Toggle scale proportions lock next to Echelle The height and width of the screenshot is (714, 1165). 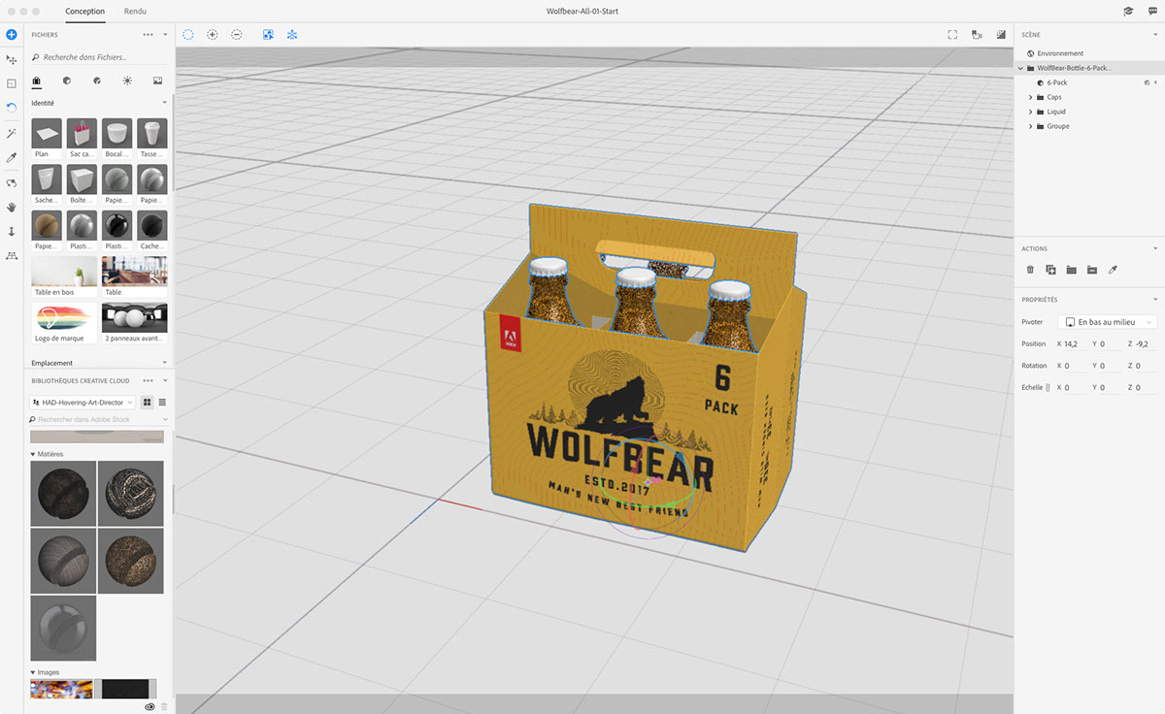click(x=1048, y=388)
